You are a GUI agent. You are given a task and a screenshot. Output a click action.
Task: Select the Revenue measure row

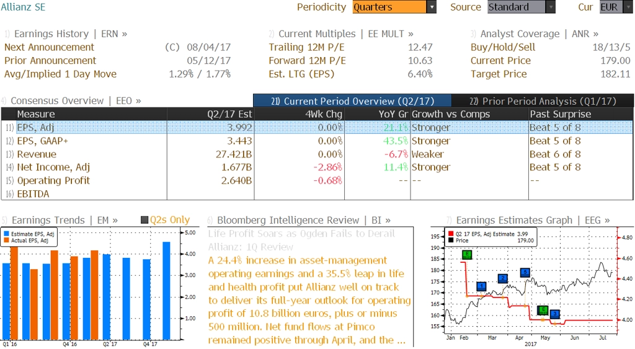pyautogui.click(x=317, y=154)
